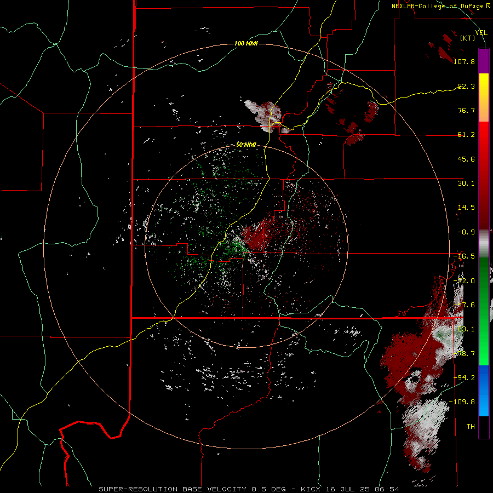Pick the purple segment of the velocity color bar
This screenshot has width=493, height=493.
point(484,61)
